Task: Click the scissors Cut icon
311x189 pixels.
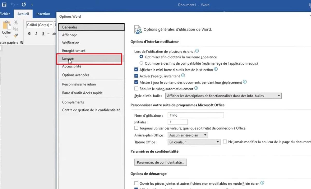Action: point(16,22)
